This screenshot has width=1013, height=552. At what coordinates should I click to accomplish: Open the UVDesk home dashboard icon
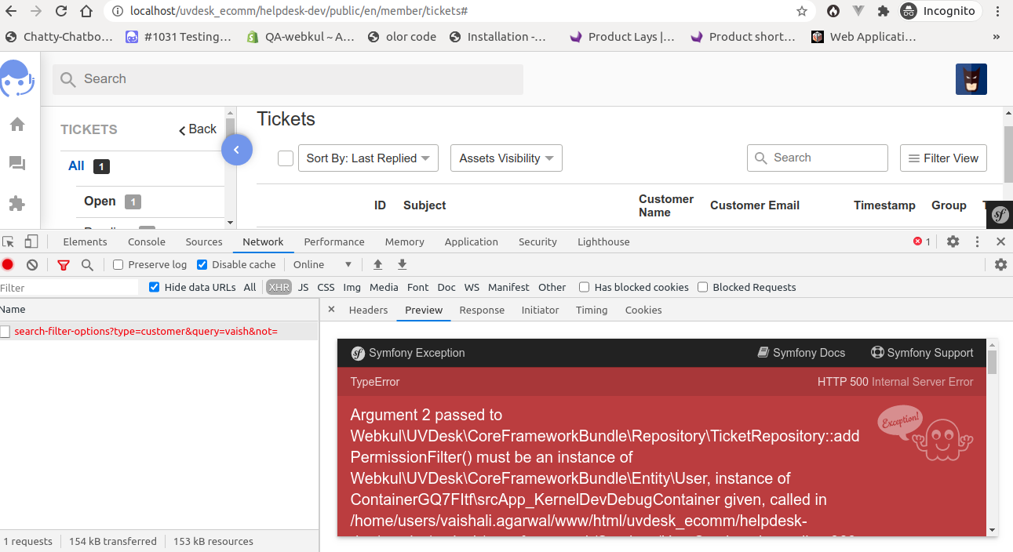tap(17, 124)
